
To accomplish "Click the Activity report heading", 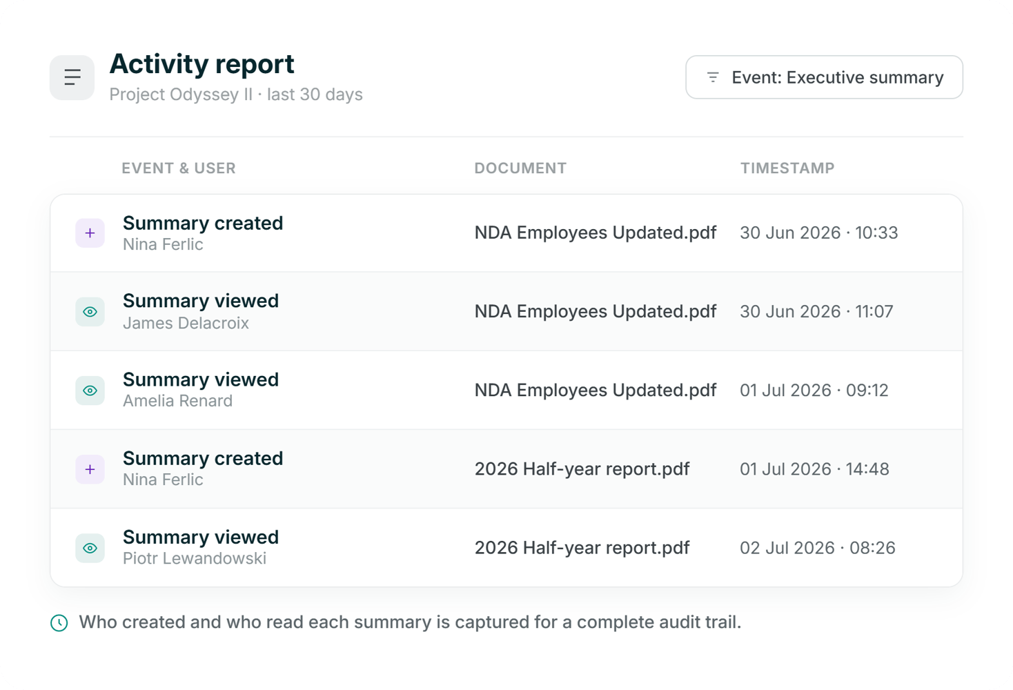I will point(201,65).
